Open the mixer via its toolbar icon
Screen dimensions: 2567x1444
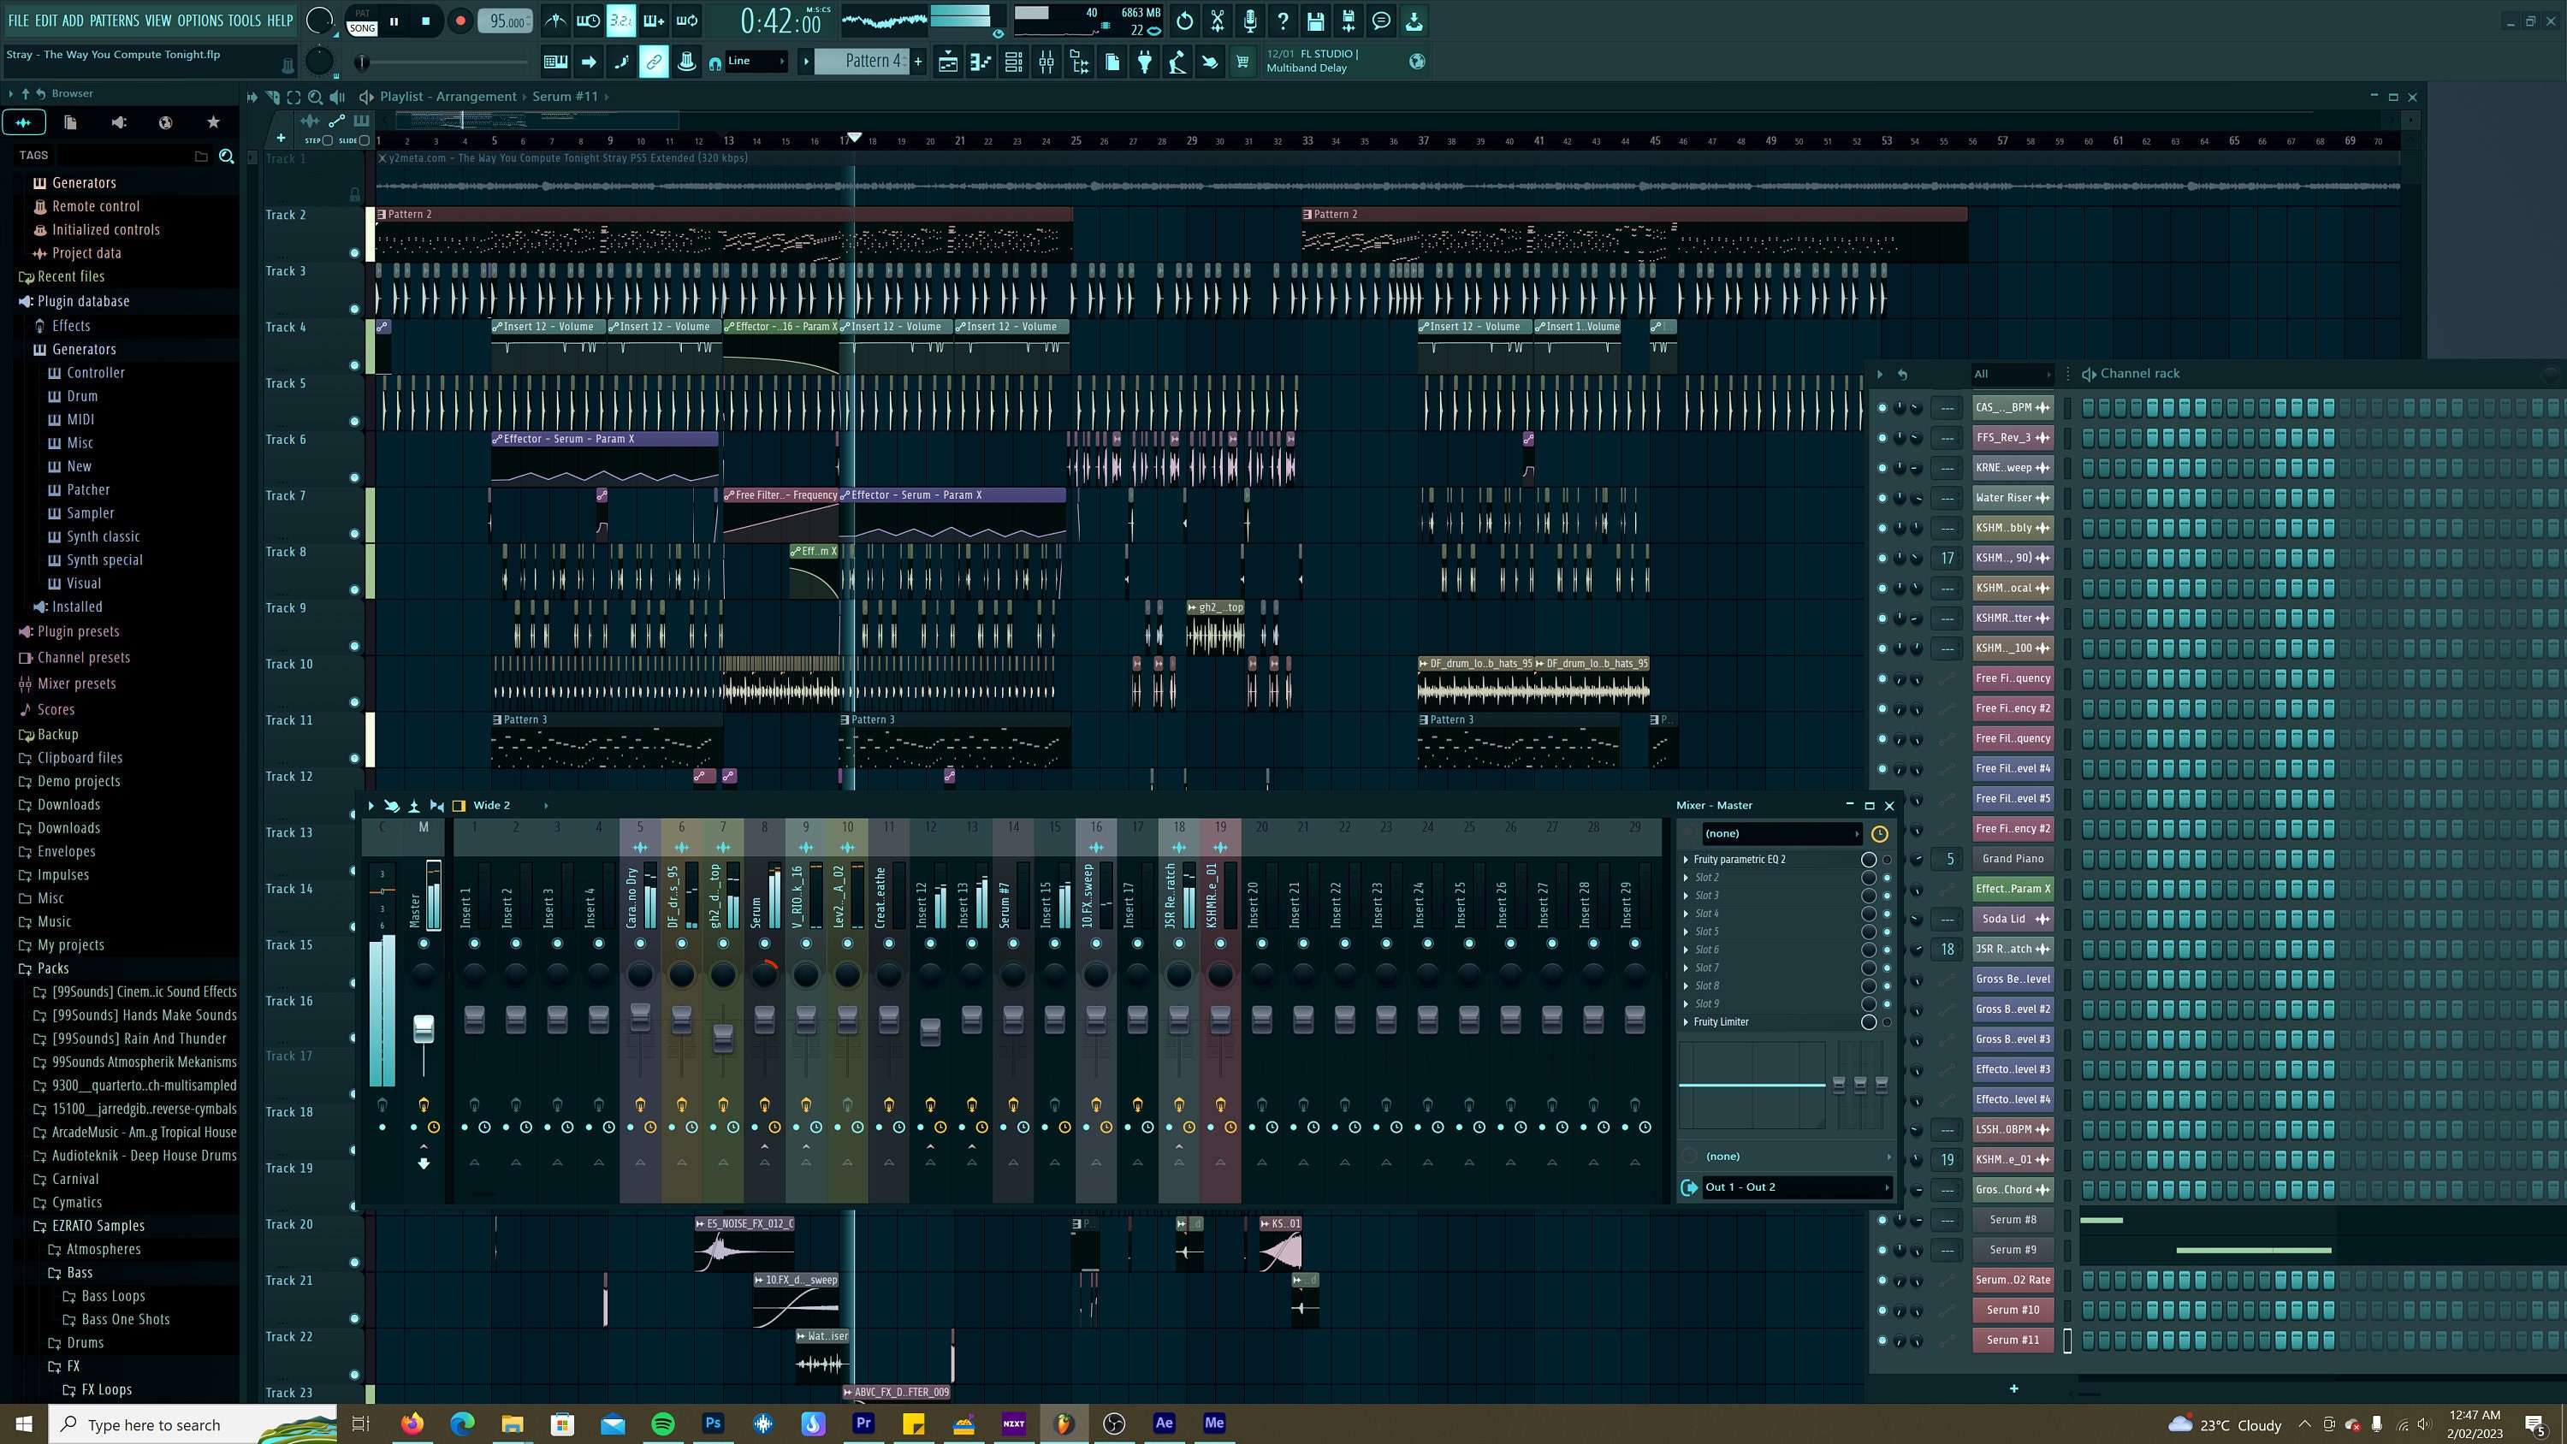1046,62
